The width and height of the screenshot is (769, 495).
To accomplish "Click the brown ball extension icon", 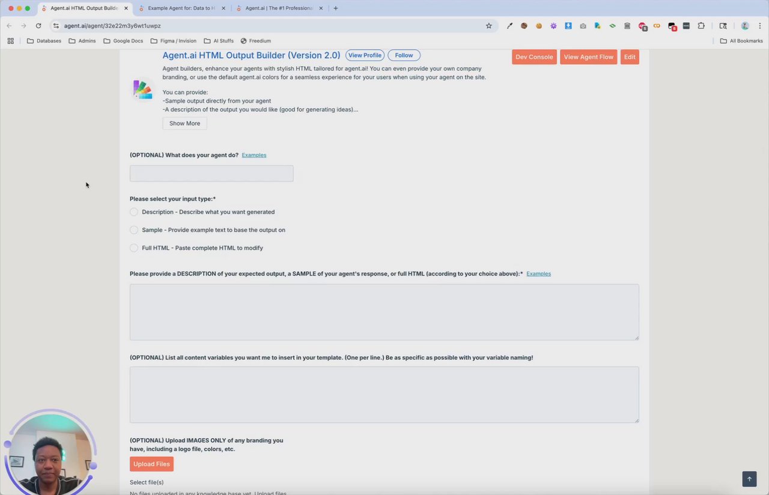I will [524, 26].
